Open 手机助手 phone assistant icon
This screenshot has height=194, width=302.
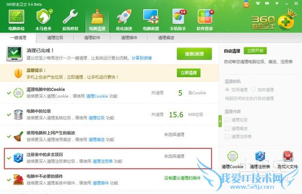(x=178, y=17)
